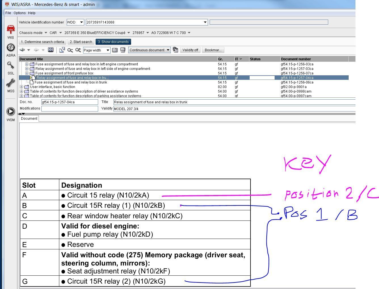379x289 pixels.
Task: Click the Modifications input field
Action: [x=70, y=109]
